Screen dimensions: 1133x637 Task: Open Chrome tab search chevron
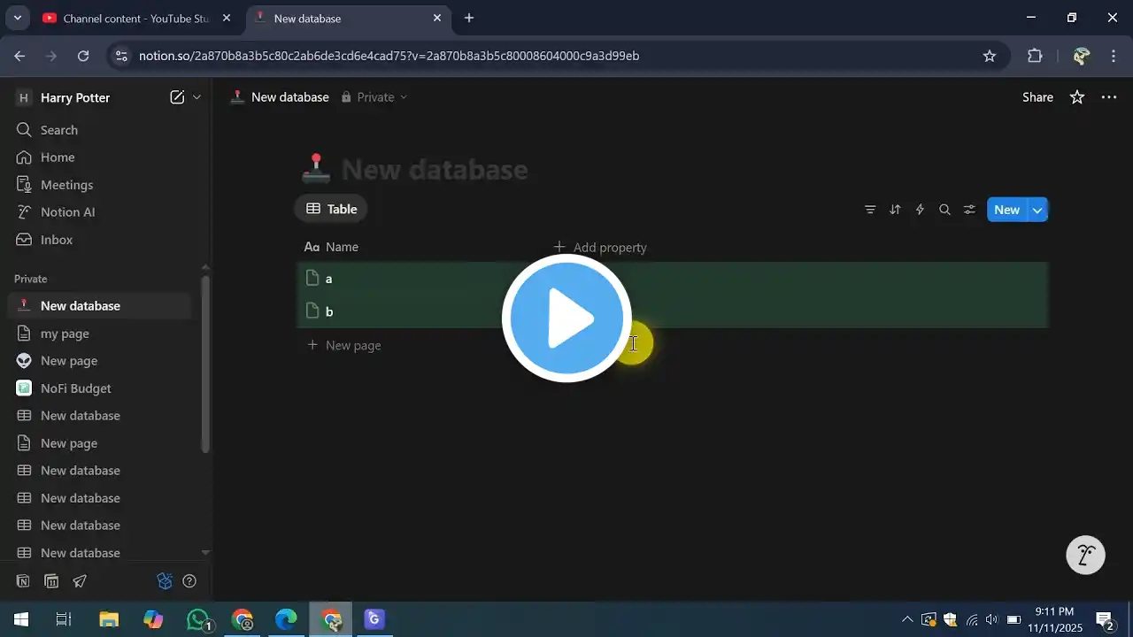[x=17, y=18]
